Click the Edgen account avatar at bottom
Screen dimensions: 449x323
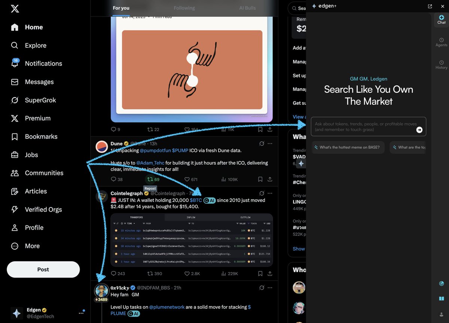click(17, 313)
